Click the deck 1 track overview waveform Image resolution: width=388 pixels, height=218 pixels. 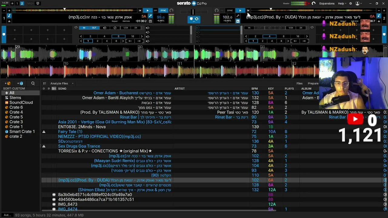point(74,10)
